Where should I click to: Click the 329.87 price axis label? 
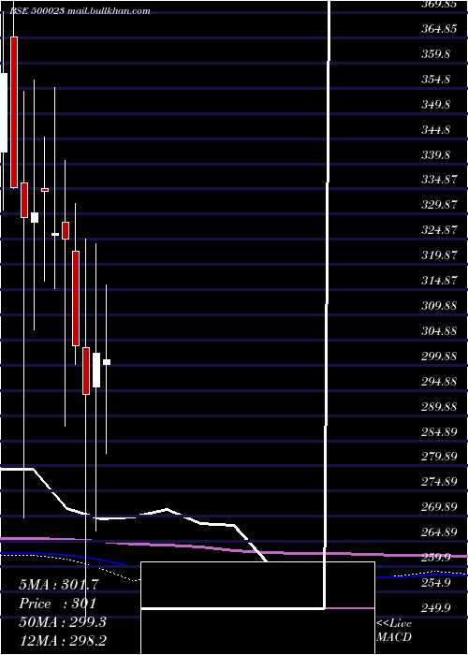point(439,205)
